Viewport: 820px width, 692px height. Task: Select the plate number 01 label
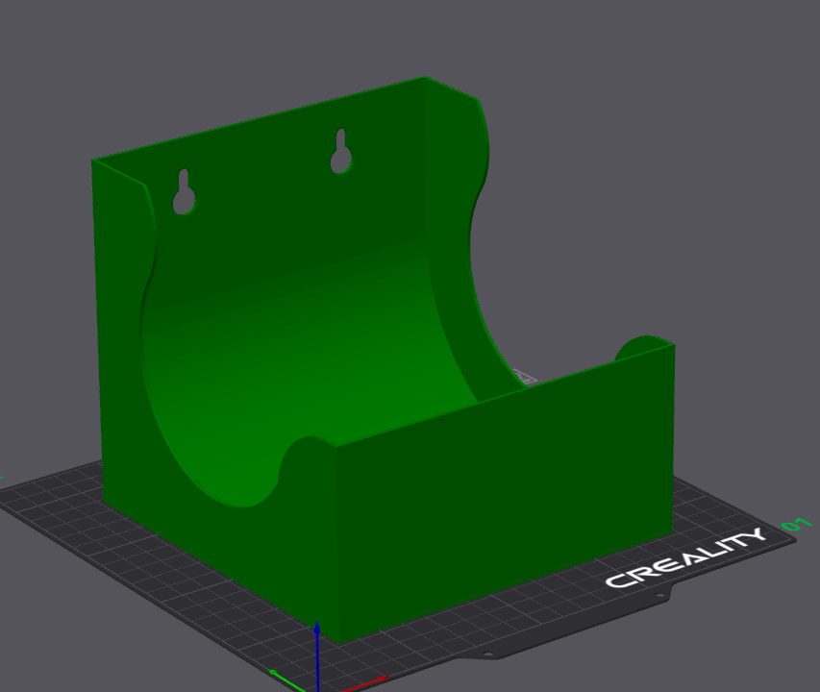click(x=797, y=523)
